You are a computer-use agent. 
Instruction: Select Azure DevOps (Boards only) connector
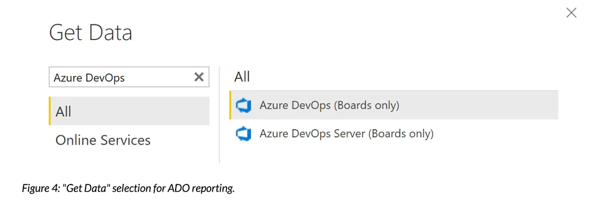click(394, 105)
